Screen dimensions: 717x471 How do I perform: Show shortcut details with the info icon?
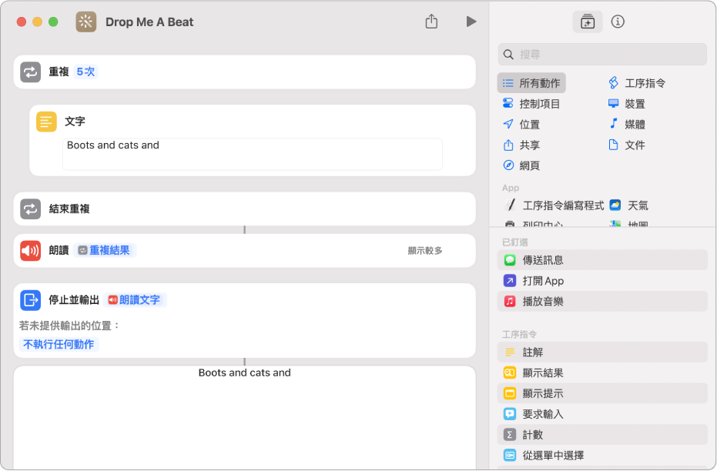pyautogui.click(x=618, y=22)
